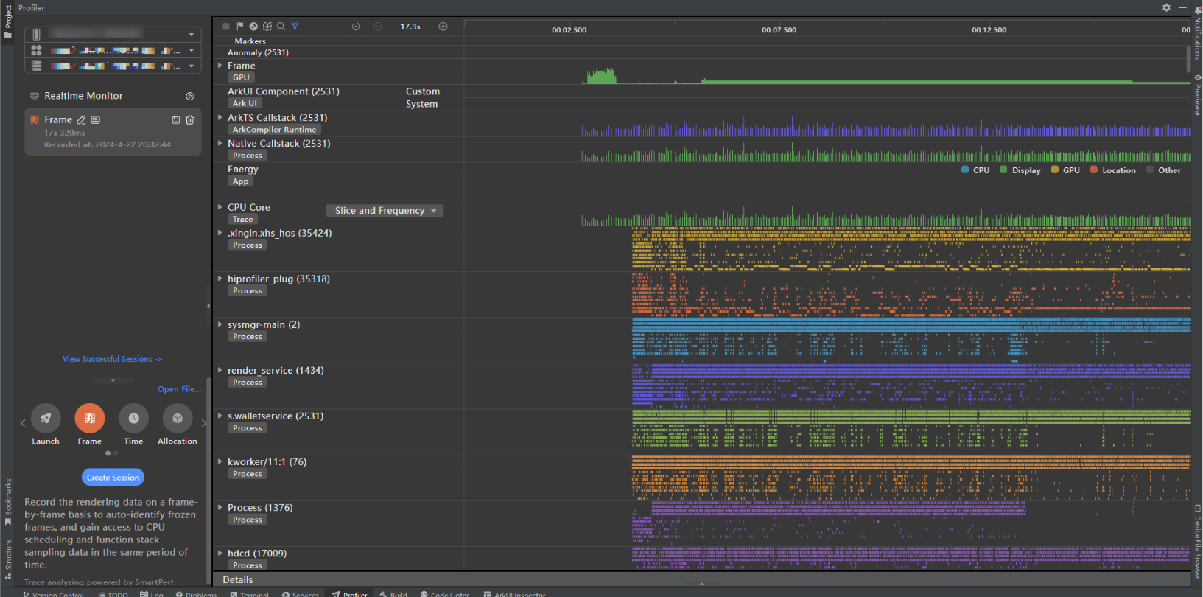
Task: Open the Build tool window
Action: [393, 593]
